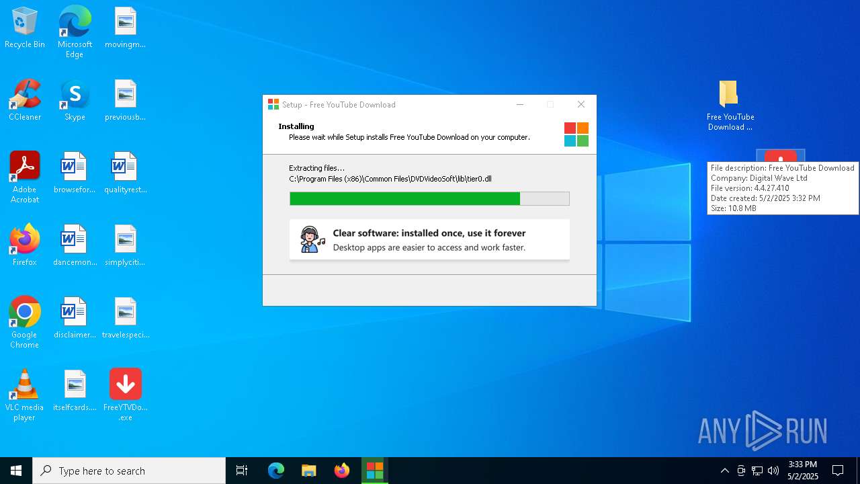
Task: Click the Setup installer taskbar button
Action: pos(374,471)
